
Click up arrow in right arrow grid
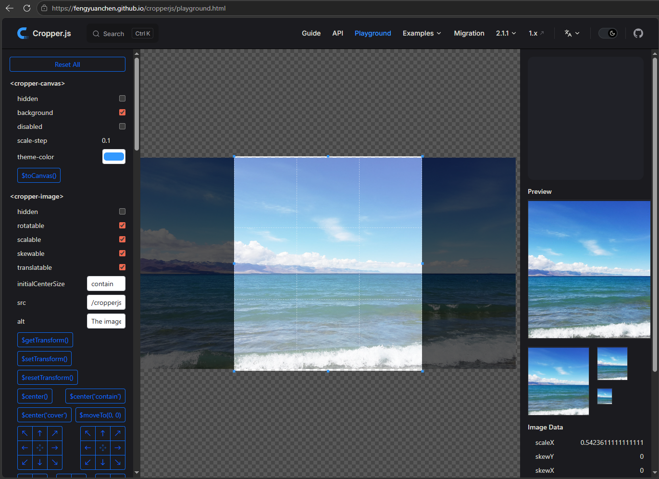103,433
